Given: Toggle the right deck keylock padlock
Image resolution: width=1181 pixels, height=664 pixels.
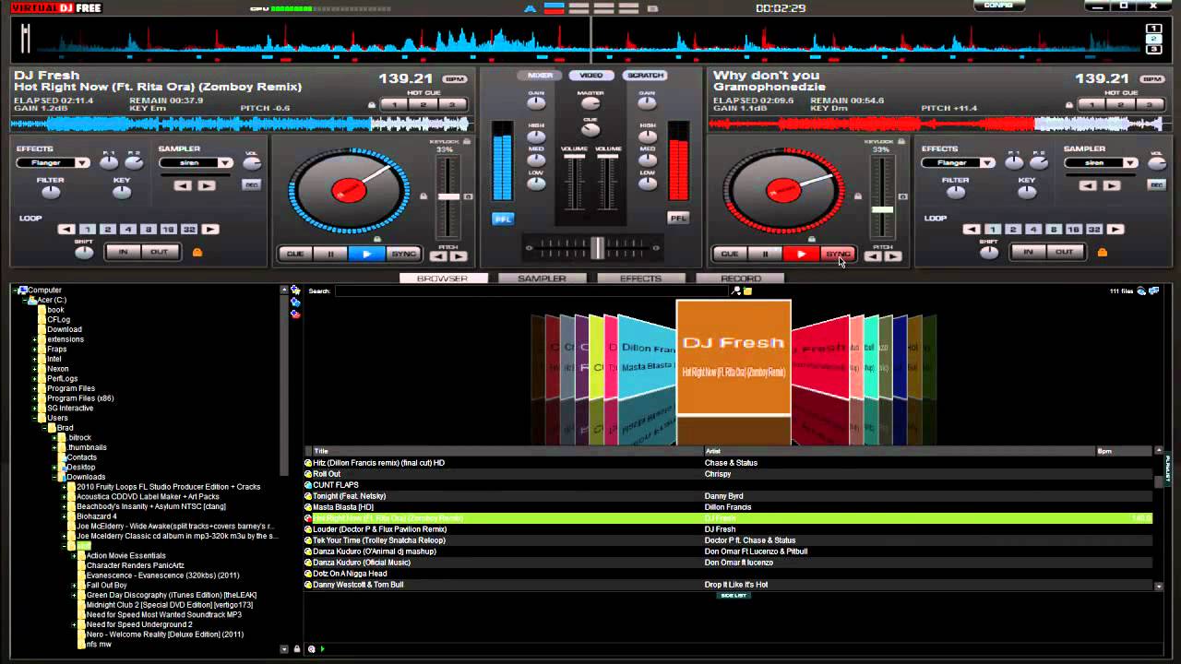Looking at the screenshot, I should pos(901,141).
